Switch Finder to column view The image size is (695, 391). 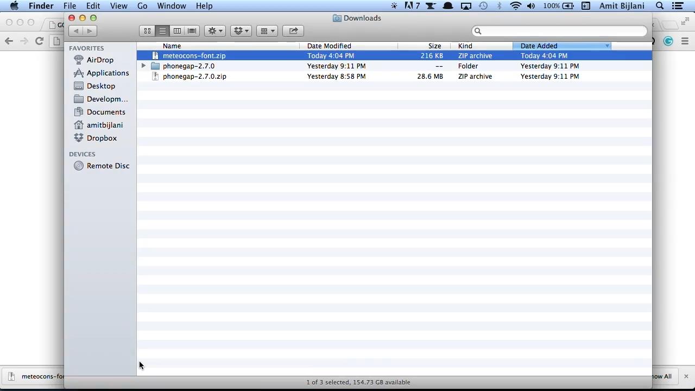tap(177, 31)
